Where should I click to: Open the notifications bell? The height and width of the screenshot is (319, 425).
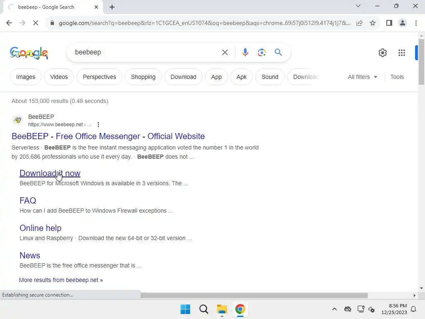tap(414, 309)
